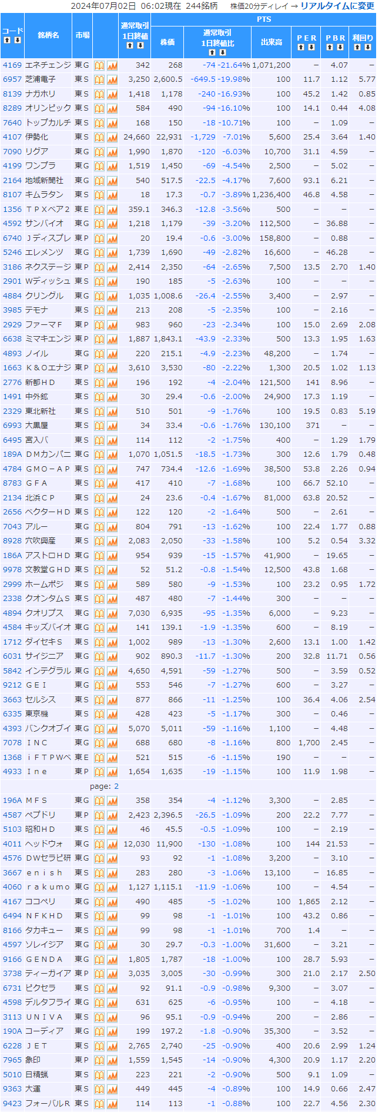382x1112 pixels.
Task: Open stock code 4169 link
Action: [x=12, y=65]
